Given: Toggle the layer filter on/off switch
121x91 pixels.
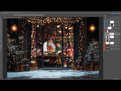Looking at the screenshot, I should 115,17.
